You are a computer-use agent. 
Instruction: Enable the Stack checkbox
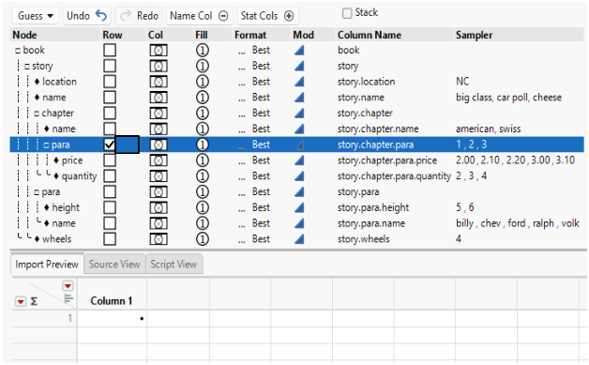(347, 13)
